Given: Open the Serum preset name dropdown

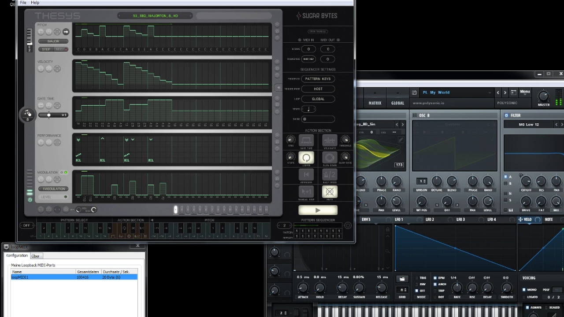Looking at the screenshot, I should click(x=456, y=92).
